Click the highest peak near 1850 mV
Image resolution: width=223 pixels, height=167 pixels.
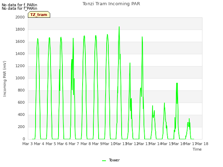tap(119, 27)
